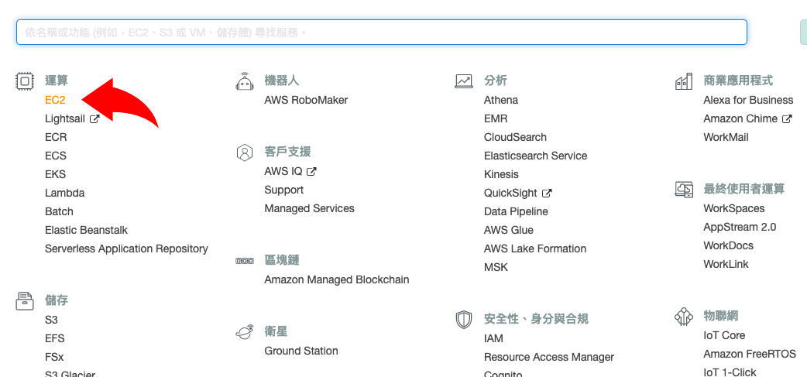Click the Customer Support (客戶支援) icon

245,153
